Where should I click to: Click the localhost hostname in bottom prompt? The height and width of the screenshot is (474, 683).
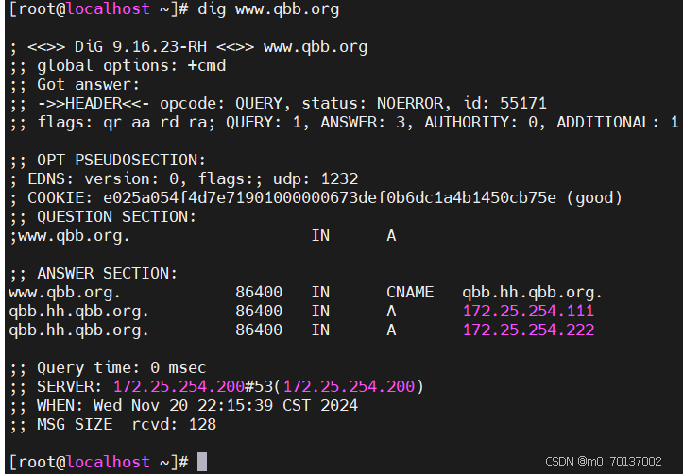tap(108, 462)
